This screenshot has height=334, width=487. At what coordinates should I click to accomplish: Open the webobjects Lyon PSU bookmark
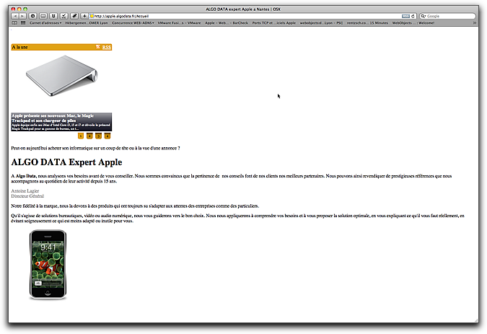click(x=321, y=22)
